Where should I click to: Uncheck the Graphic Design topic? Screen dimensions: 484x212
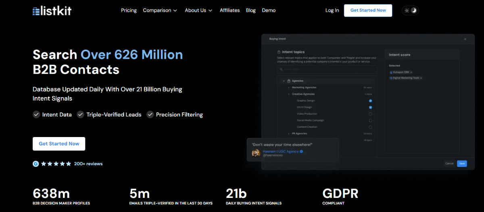click(370, 101)
